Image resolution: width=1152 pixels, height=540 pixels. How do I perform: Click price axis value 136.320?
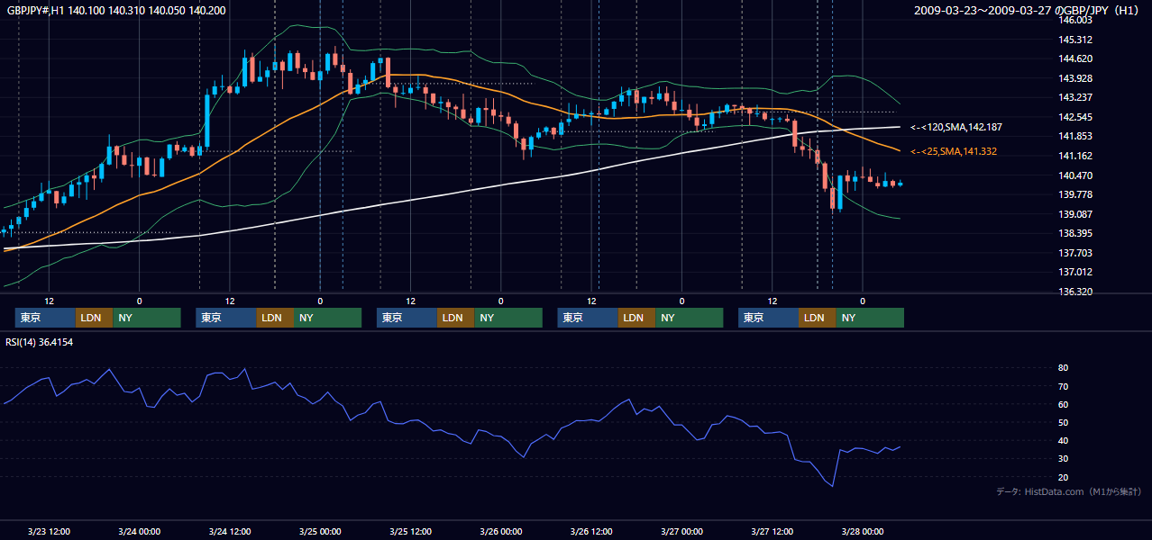click(x=1074, y=292)
